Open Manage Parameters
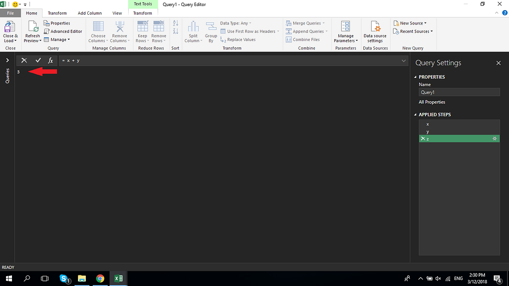The image size is (509, 286). (345, 31)
